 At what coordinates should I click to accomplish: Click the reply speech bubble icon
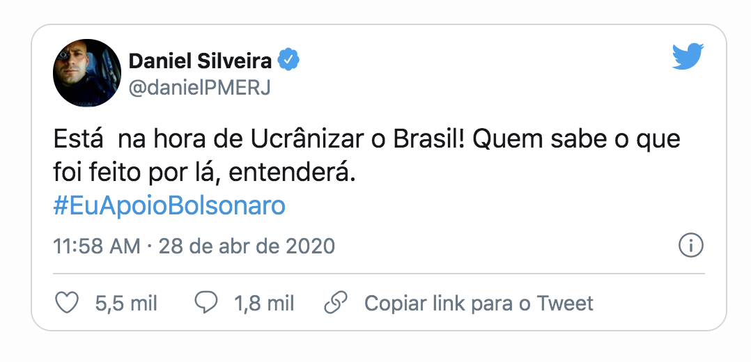pyautogui.click(x=206, y=303)
